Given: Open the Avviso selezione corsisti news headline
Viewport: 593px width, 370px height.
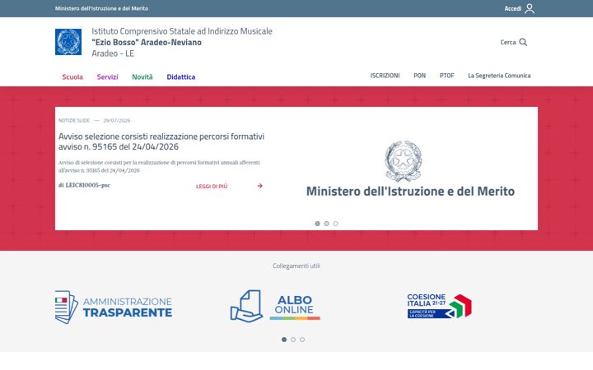Looking at the screenshot, I should [x=161, y=141].
